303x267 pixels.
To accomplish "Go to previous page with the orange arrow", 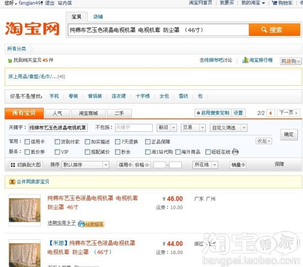I will 271,113.
